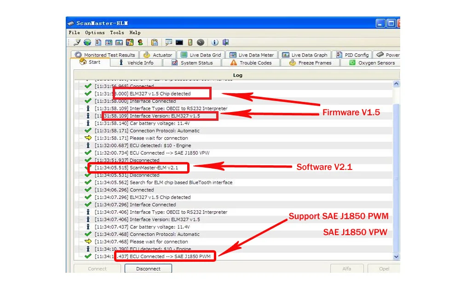The height and width of the screenshot is (287, 460).
Task: Select 'Search for ELM chip based BlueTooth interface' row
Action: pyautogui.click(x=233, y=182)
